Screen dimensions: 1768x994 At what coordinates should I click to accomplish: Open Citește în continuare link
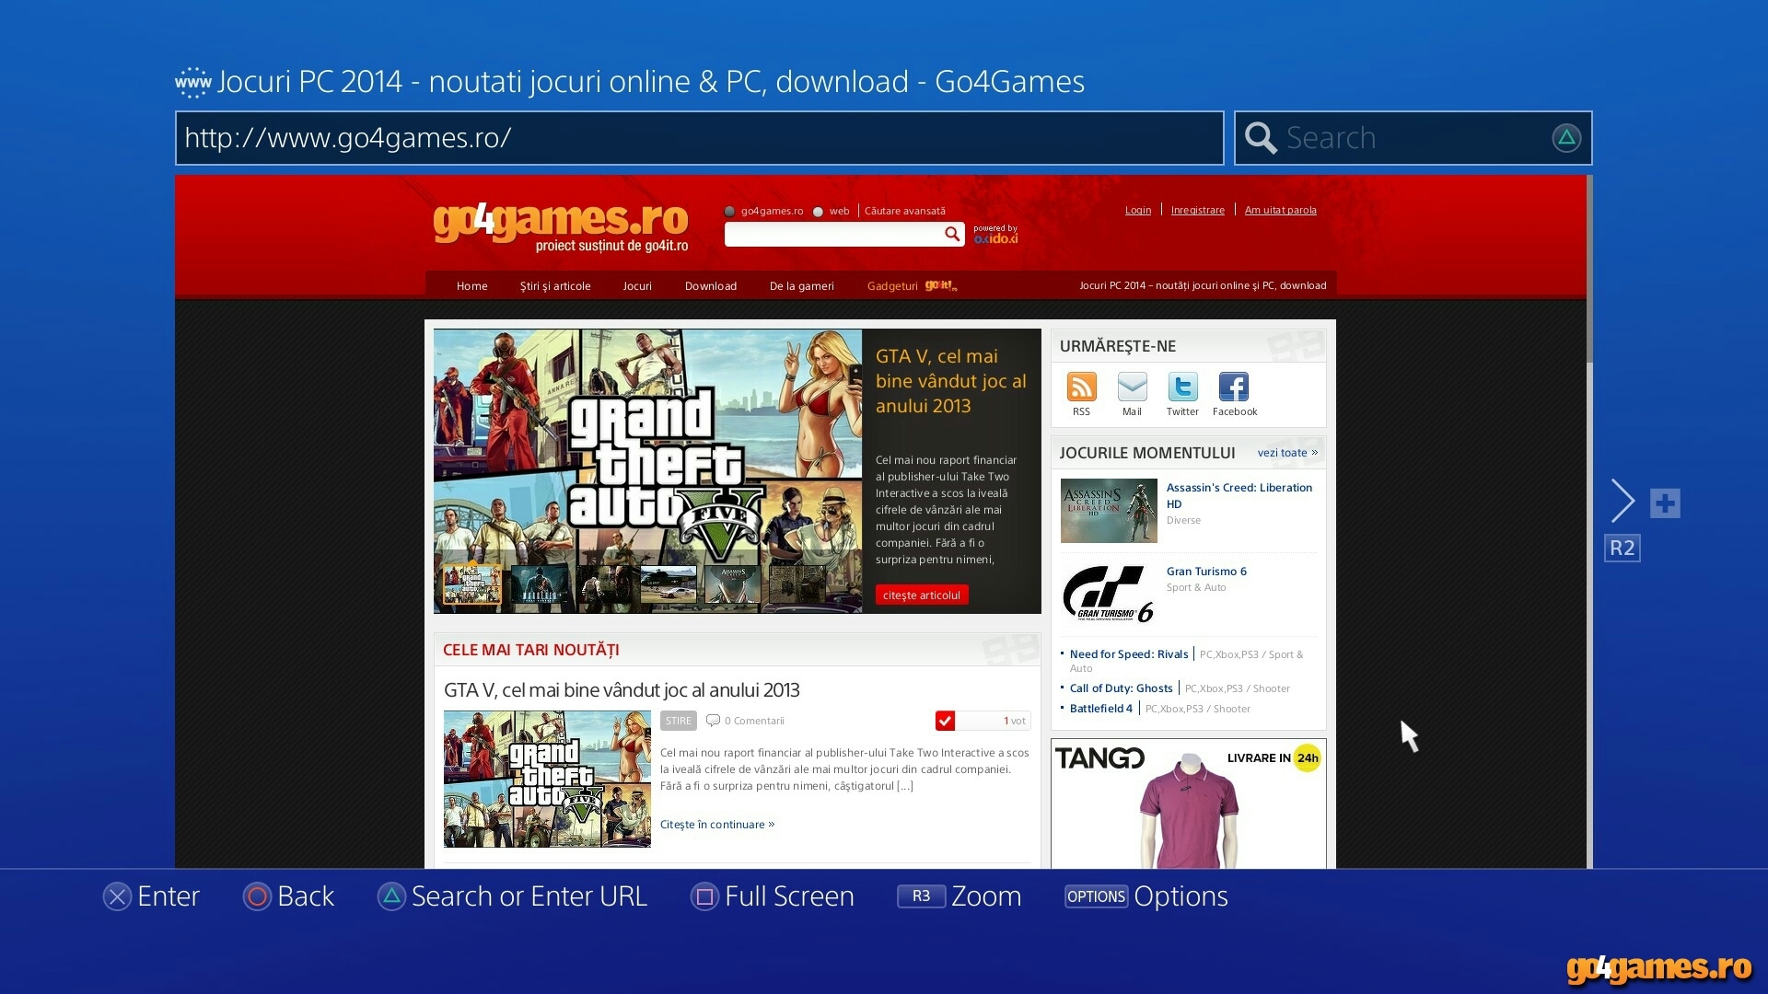717,825
